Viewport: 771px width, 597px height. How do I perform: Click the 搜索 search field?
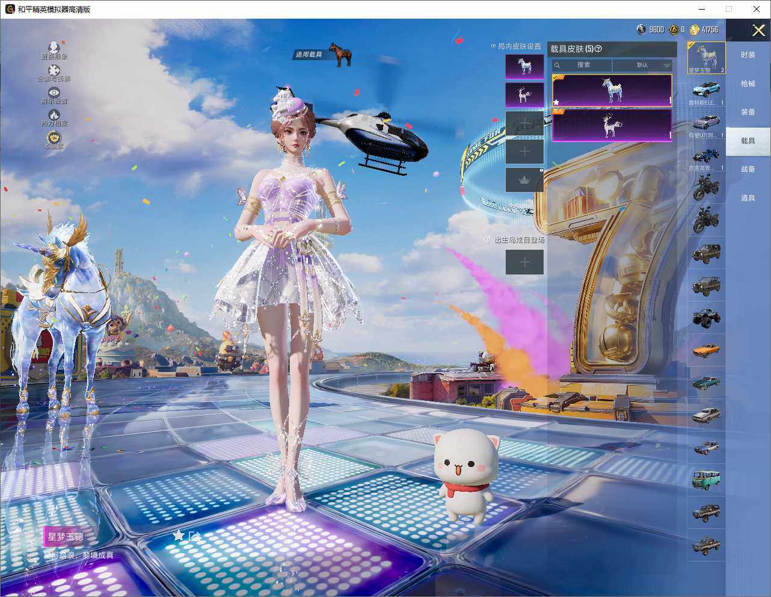click(x=582, y=65)
